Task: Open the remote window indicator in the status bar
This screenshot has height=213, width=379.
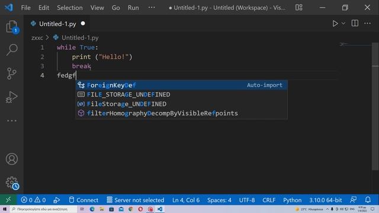Action: click(x=8, y=200)
